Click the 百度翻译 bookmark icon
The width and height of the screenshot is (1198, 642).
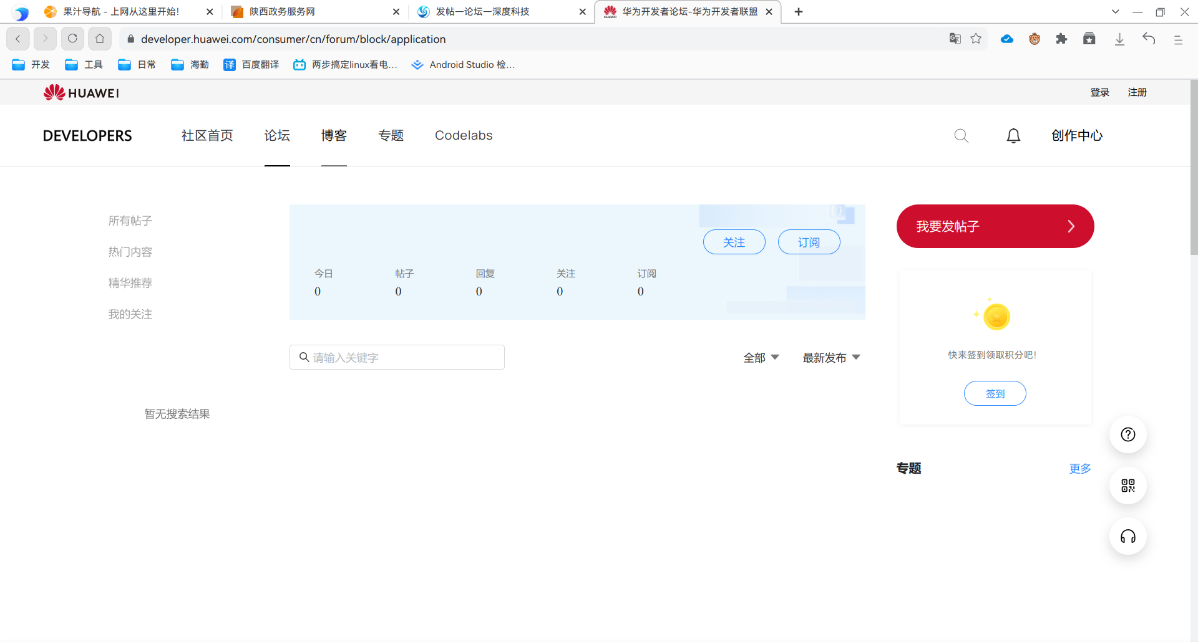point(230,65)
